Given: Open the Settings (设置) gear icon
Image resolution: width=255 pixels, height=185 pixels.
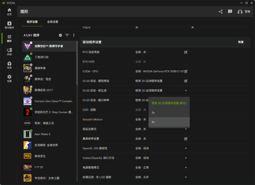Looking at the screenshot, I should [x=9, y=79].
